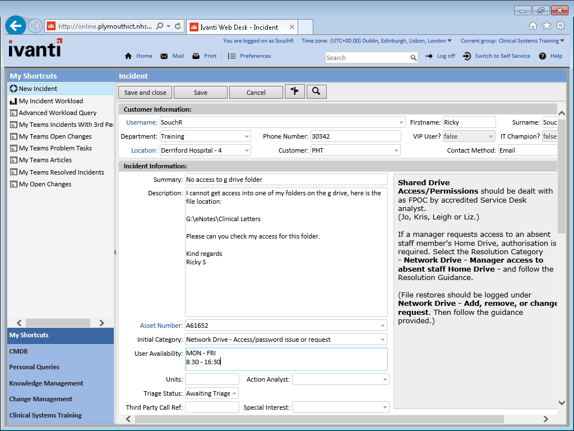Open the Customer dropdown

[396, 150]
